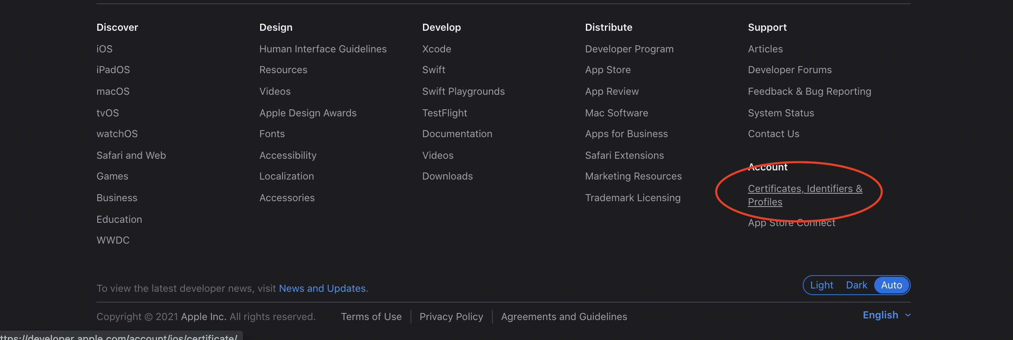The width and height of the screenshot is (1013, 340).
Task: Click the Accessories link
Action: point(287,198)
